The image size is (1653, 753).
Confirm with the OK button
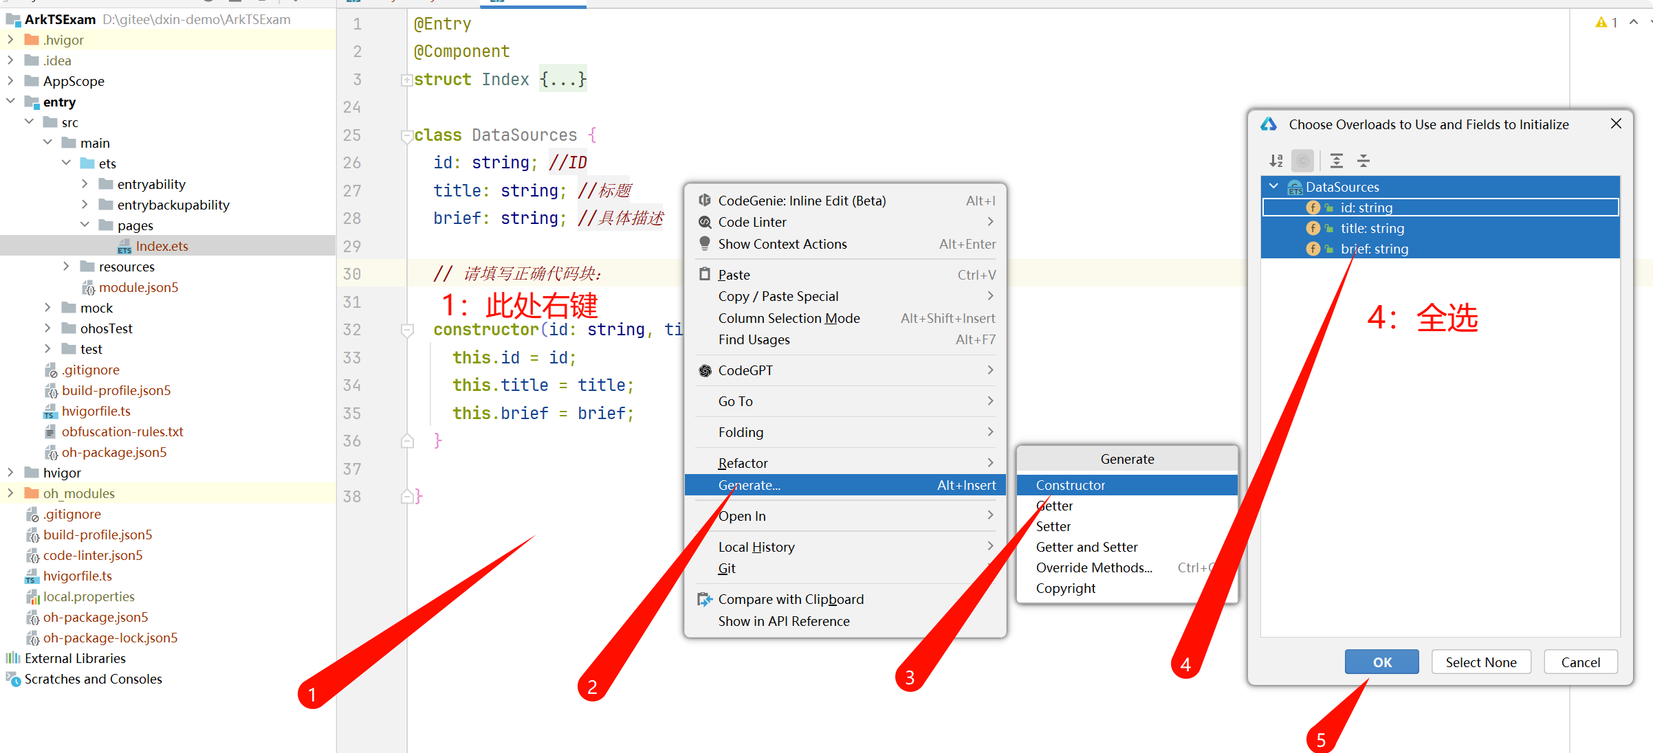coord(1381,662)
